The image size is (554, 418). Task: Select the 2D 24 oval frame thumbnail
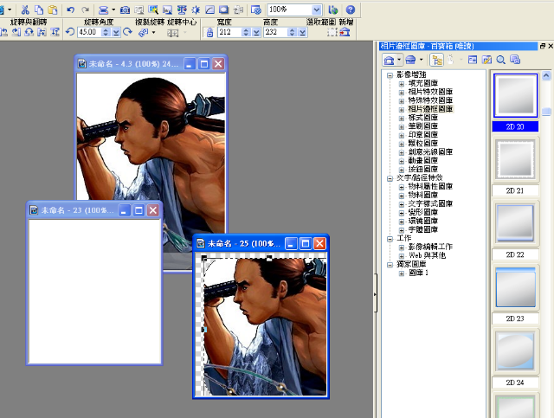point(516,350)
